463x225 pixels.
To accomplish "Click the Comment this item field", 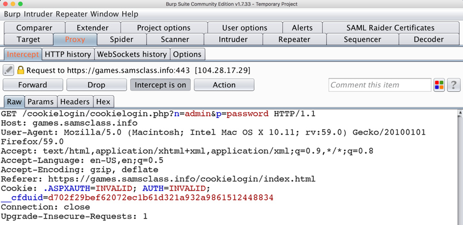I will 379,85.
